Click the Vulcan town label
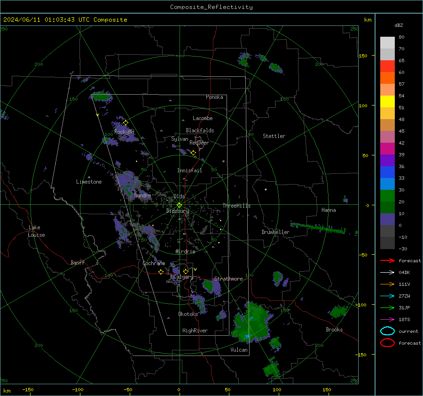The width and height of the screenshot is (423, 396). (x=239, y=350)
